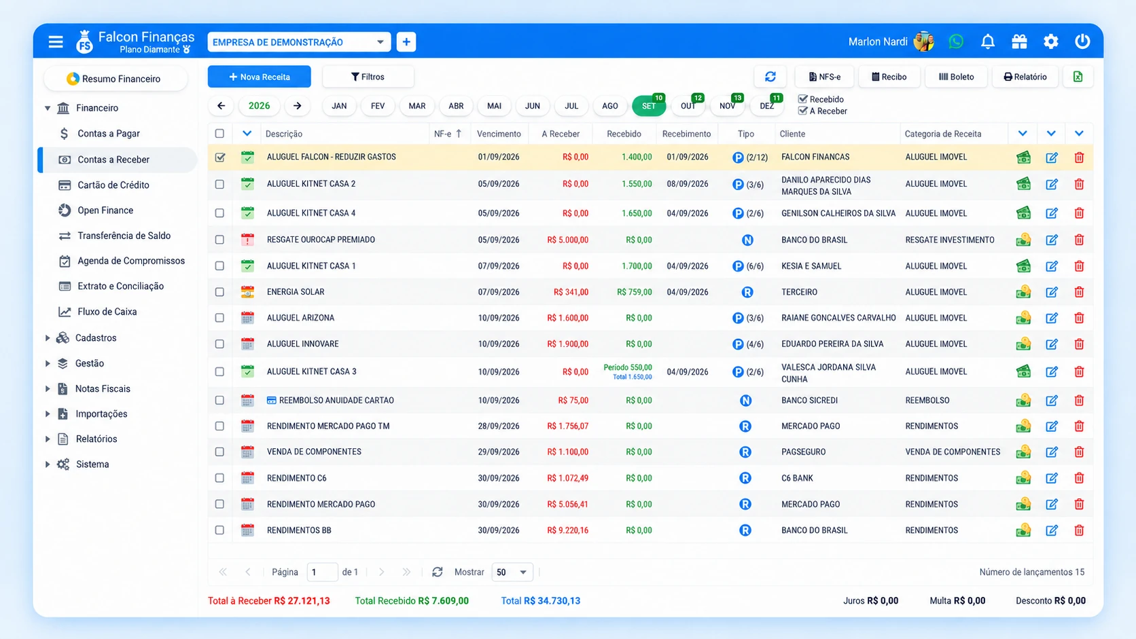The height and width of the screenshot is (639, 1136).
Task: Expand the Relatórios section
Action: coord(48,439)
